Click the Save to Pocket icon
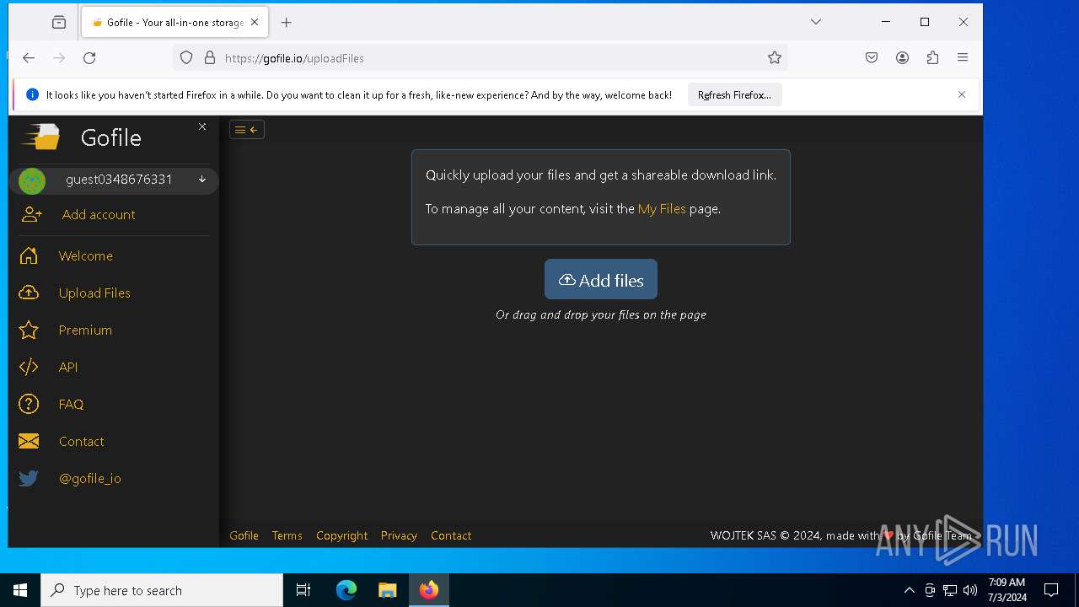The height and width of the screenshot is (607, 1079). coord(872,58)
